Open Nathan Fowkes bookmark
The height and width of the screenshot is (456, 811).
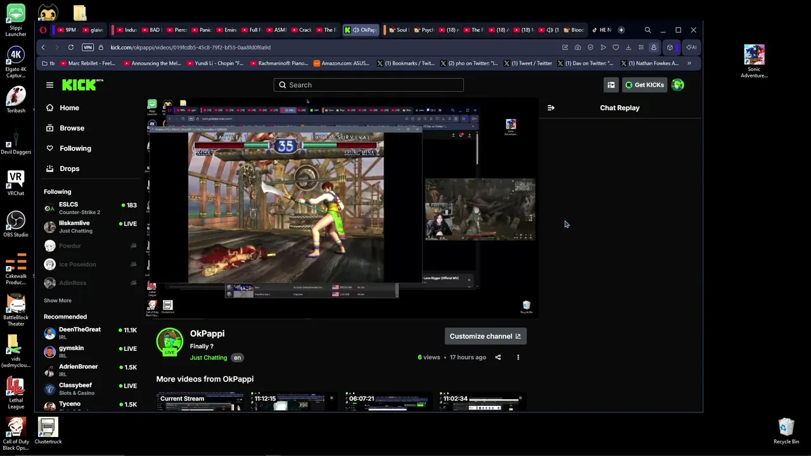point(650,63)
